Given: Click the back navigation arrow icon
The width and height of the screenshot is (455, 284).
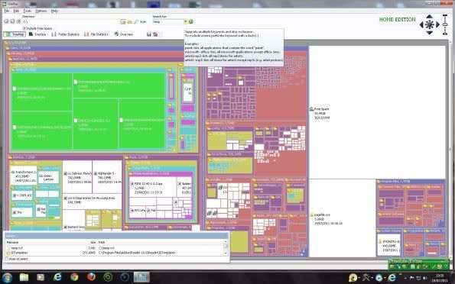Looking at the screenshot, I should coord(6,21).
